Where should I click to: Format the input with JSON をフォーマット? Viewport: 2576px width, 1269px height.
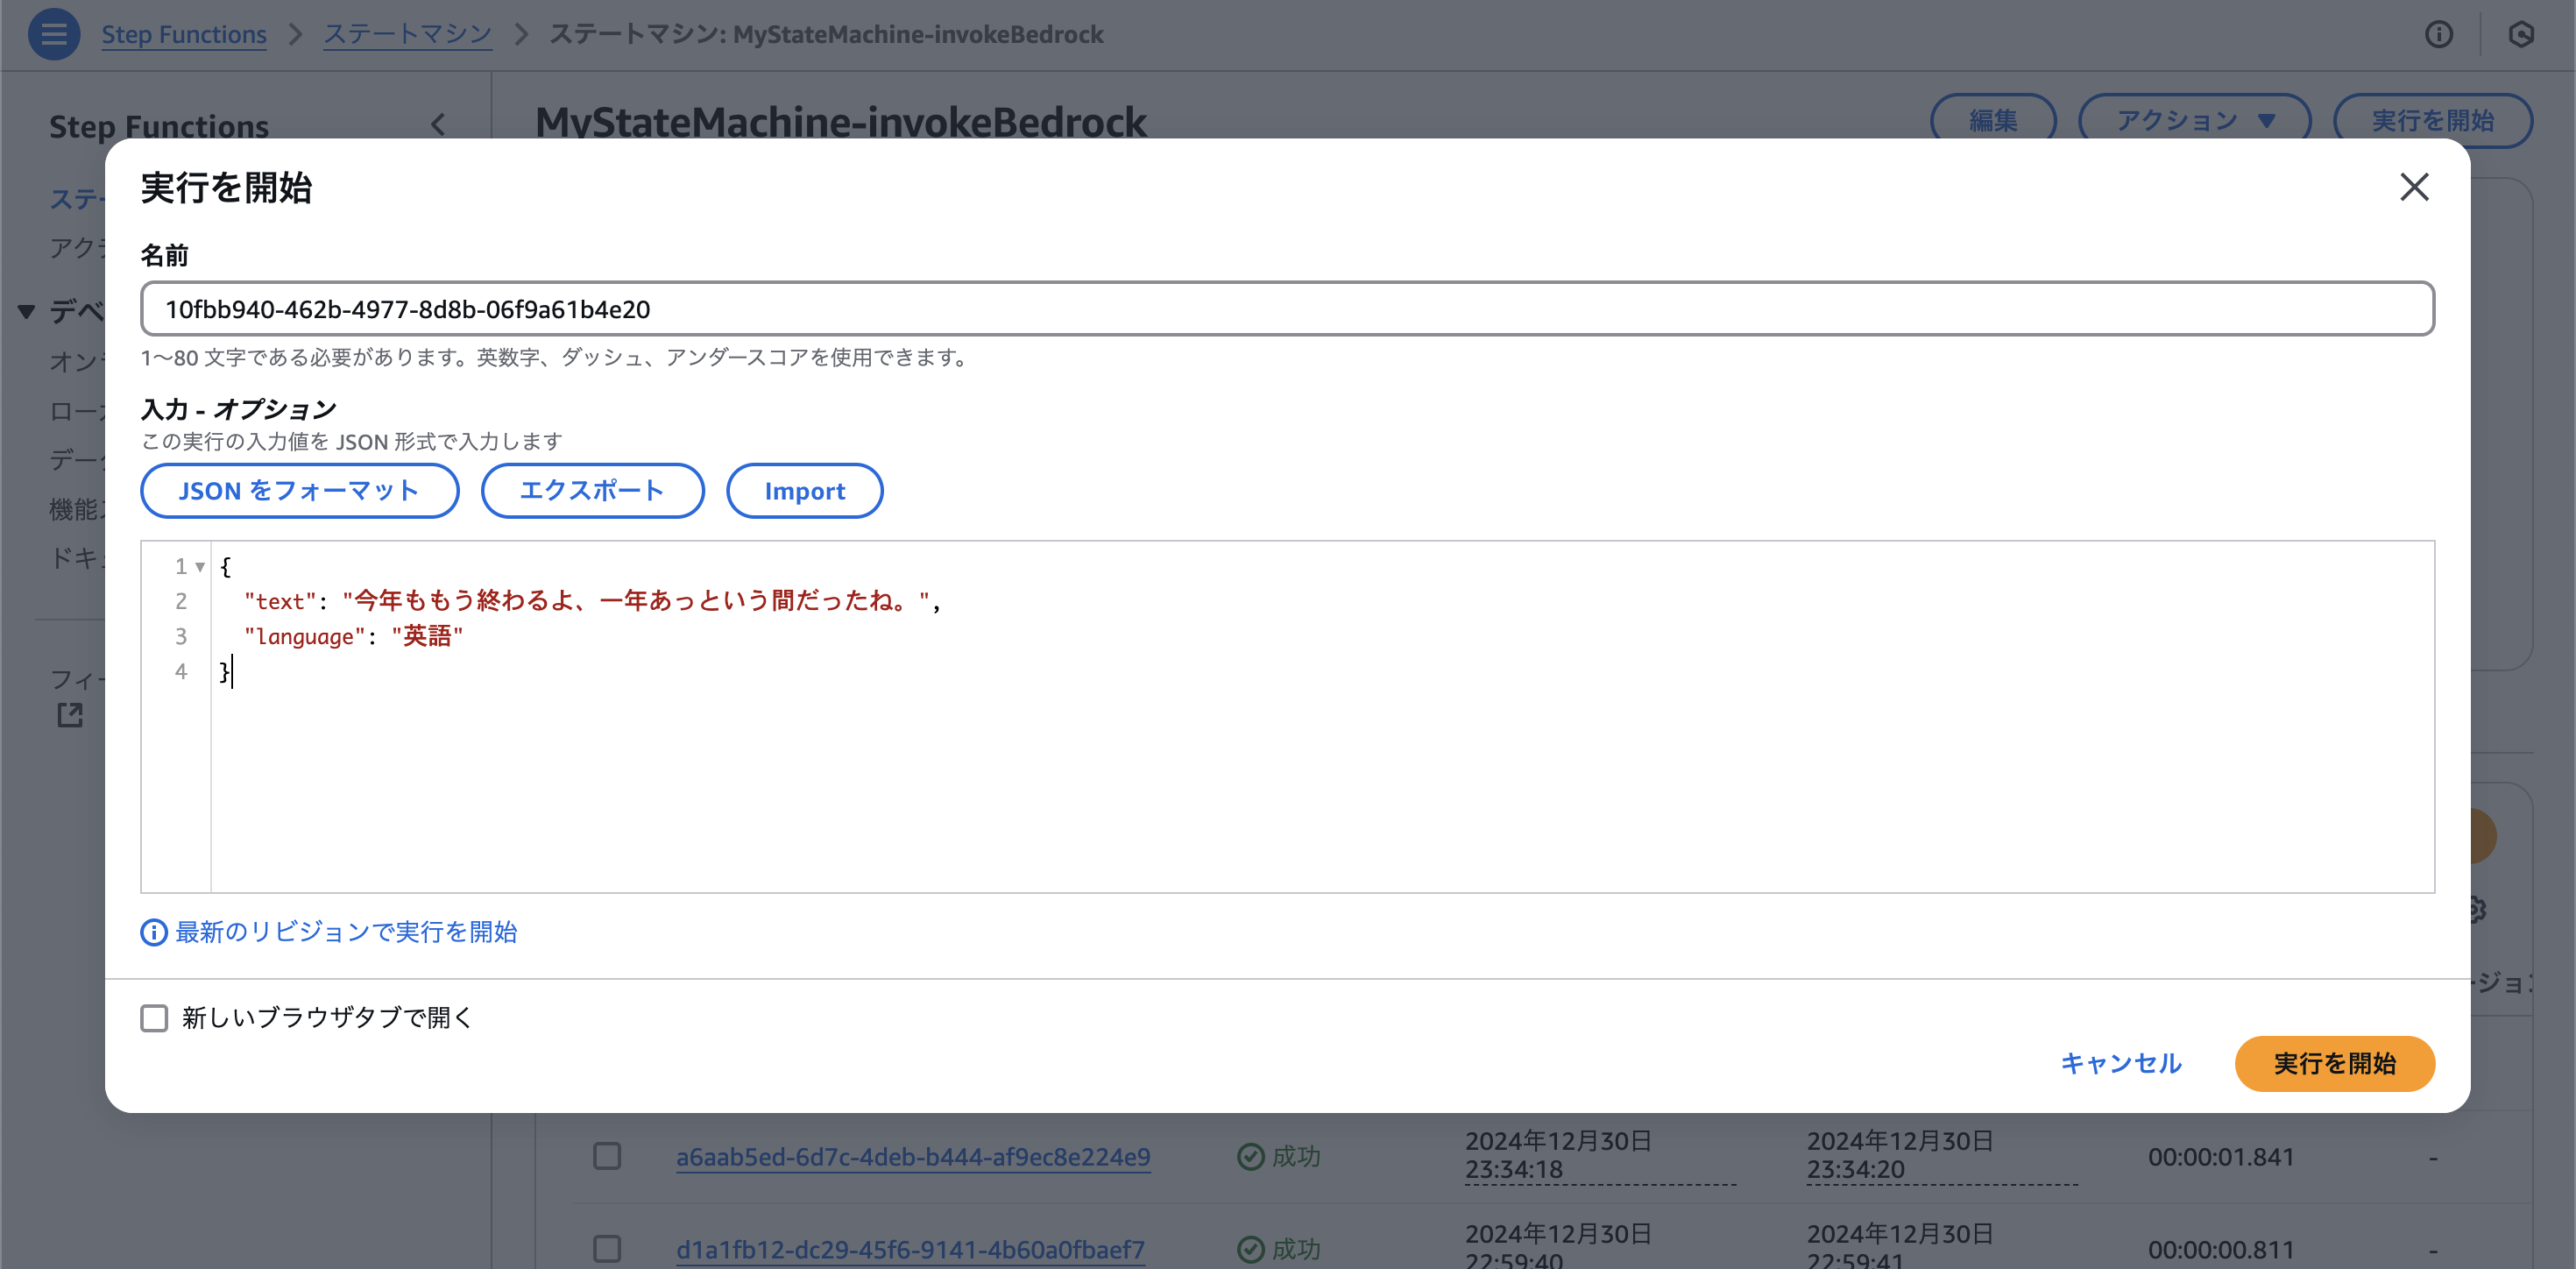coord(299,490)
